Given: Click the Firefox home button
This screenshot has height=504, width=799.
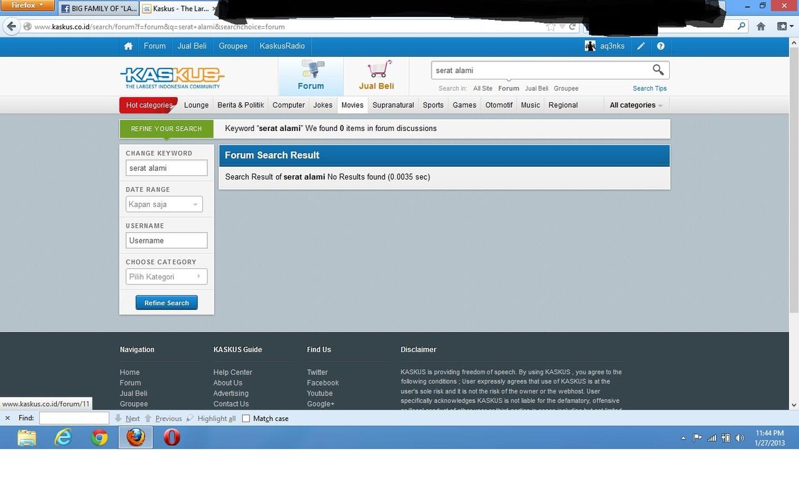Looking at the screenshot, I should click(761, 26).
